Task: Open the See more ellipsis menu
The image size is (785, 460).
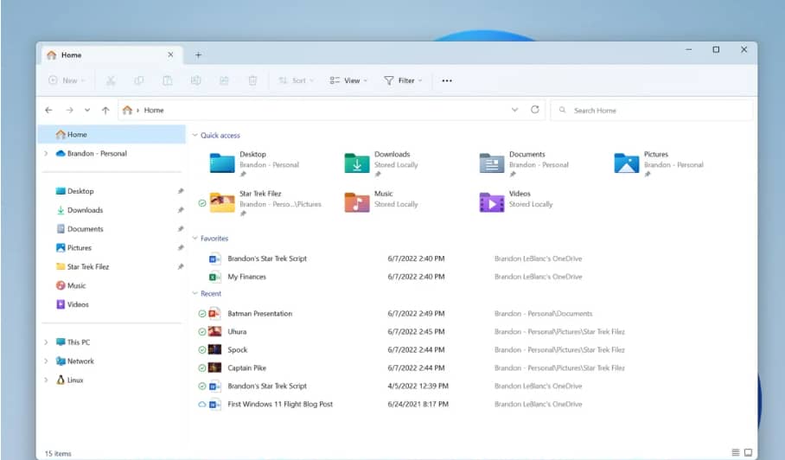Action: [x=447, y=80]
